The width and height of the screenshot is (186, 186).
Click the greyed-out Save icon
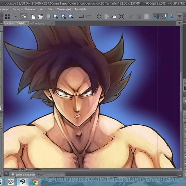pos(48,17)
